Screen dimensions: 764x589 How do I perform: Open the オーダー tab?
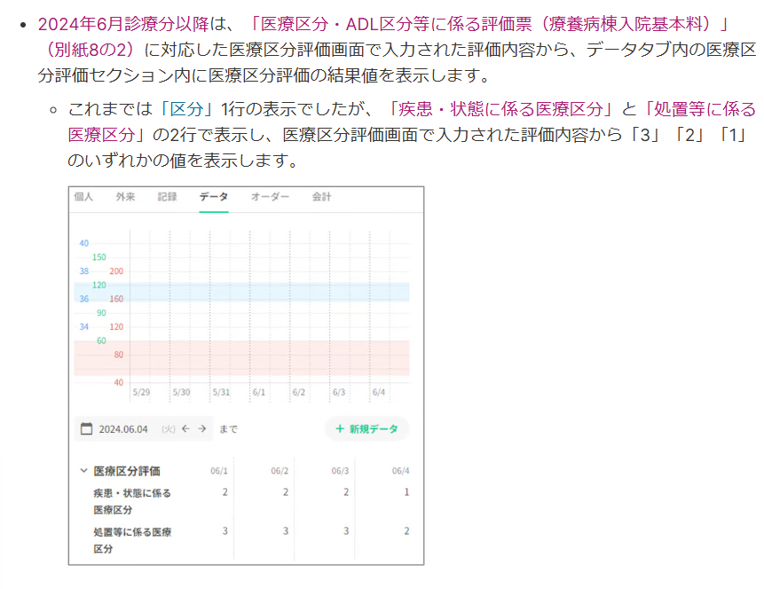pos(270,196)
